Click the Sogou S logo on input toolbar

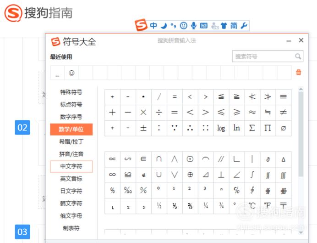tap(141, 25)
